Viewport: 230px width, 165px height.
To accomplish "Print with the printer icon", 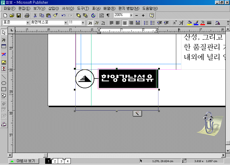I will coord(27,15).
